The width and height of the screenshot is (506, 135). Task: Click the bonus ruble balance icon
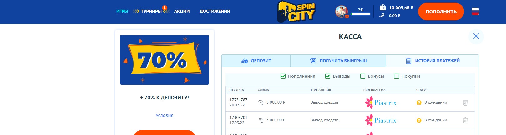(x=382, y=16)
